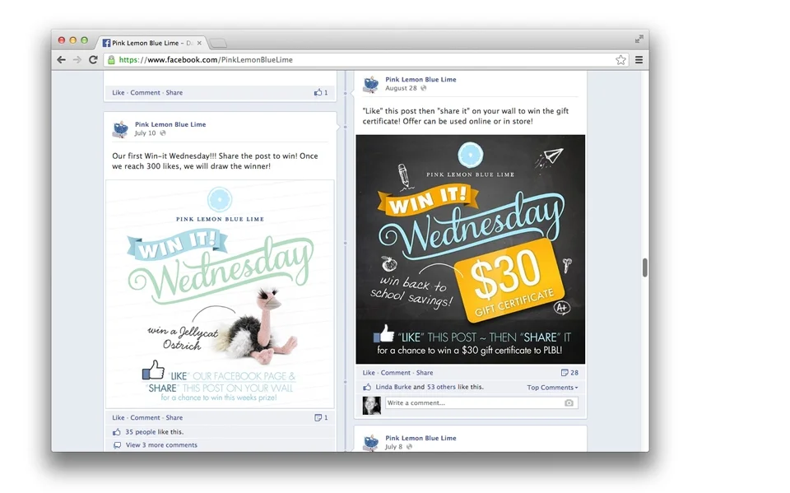The image size is (790, 493).
Task: Open Pink Lemon Blue Lime name on July 8 post
Action: (421, 438)
